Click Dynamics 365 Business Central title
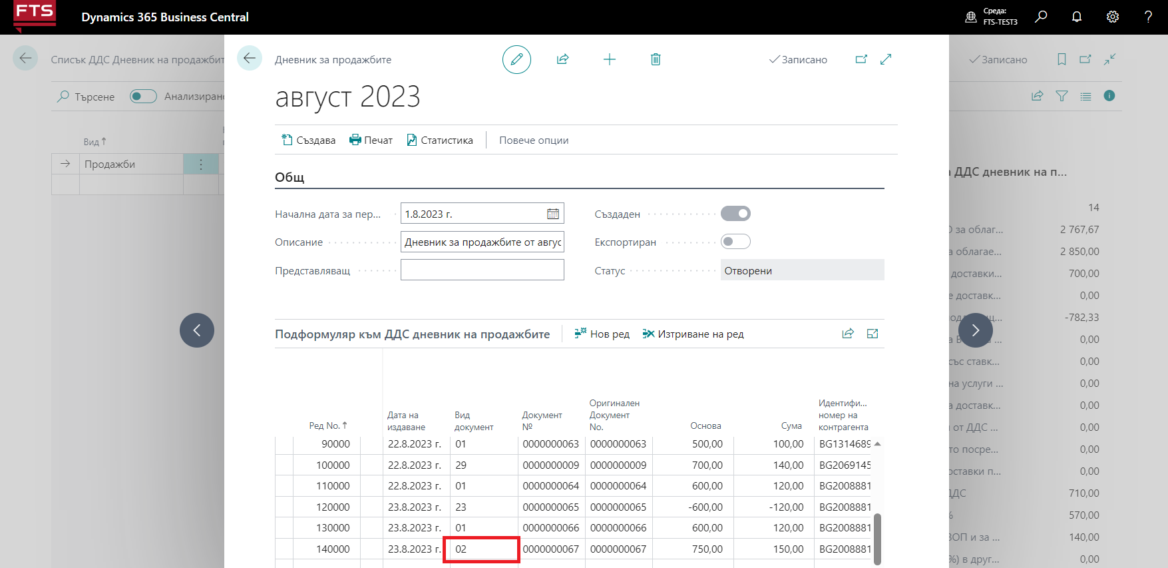 tap(165, 17)
